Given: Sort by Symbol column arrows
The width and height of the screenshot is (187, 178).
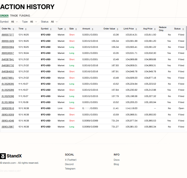Looking at the screenshot, I should (x=51, y=29).
